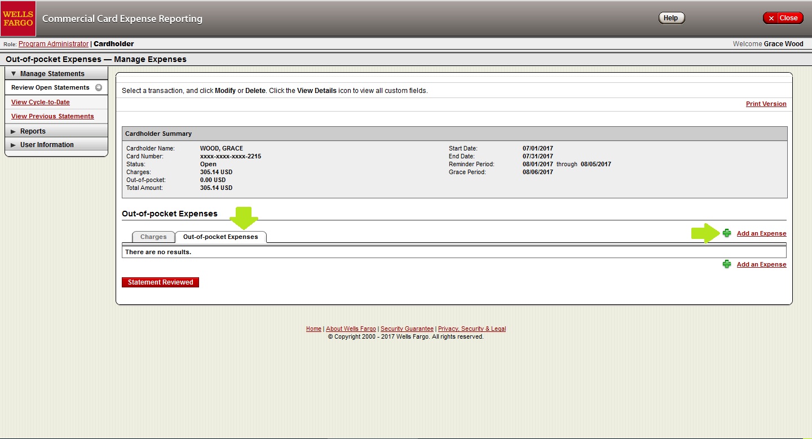Open View Cycle-to-Date link
812x439 pixels.
(41, 102)
